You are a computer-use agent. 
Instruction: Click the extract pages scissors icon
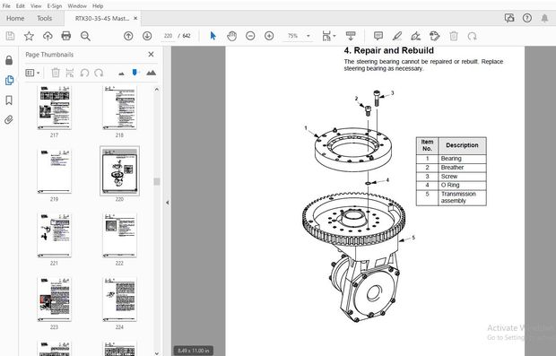(70, 73)
